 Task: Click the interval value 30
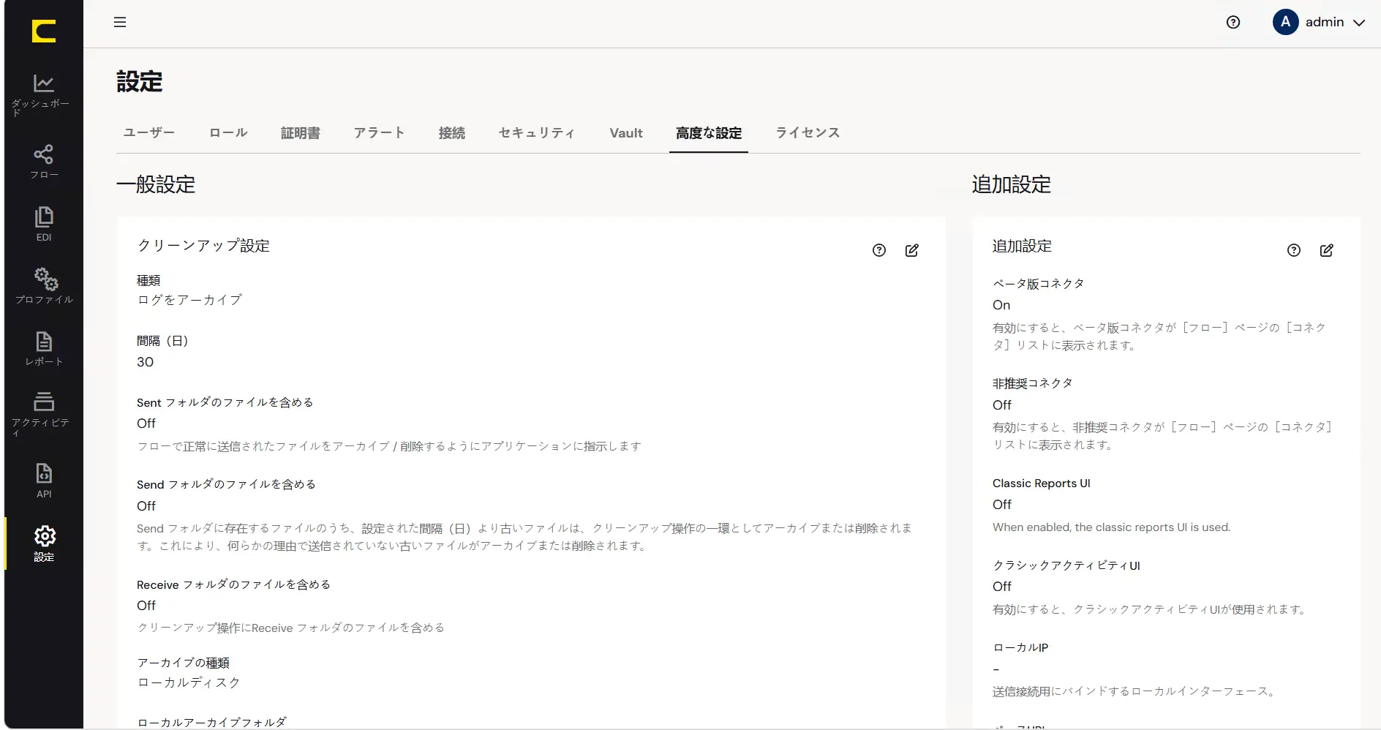(146, 362)
